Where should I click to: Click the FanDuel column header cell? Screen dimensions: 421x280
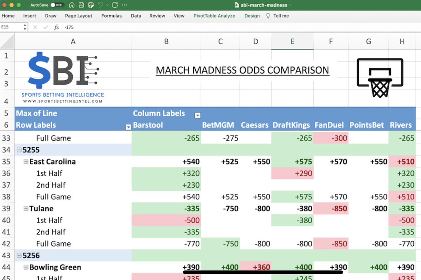pyautogui.click(x=331, y=125)
